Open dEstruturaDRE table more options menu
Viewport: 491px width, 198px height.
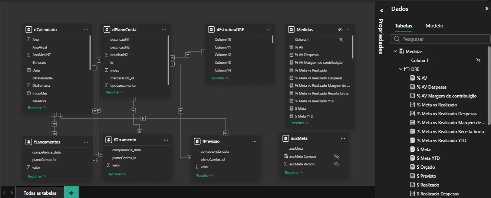268,30
